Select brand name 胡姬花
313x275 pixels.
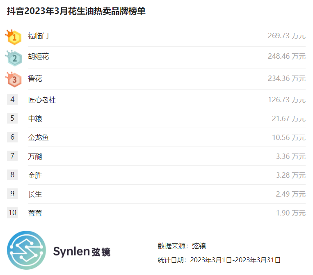pyautogui.click(x=38, y=57)
